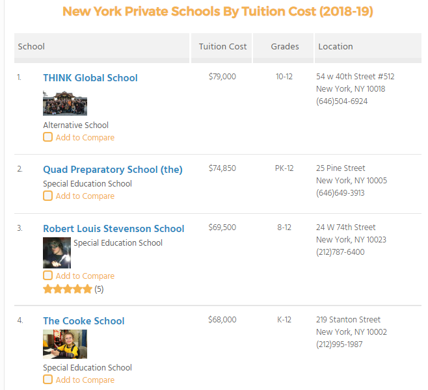Open The Cooke School link

pyautogui.click(x=84, y=321)
